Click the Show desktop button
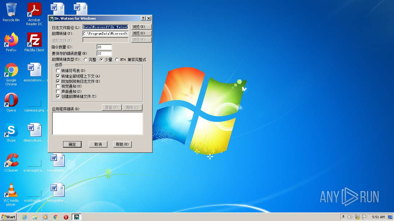The width and height of the screenshot is (394, 221). [x=391, y=217]
